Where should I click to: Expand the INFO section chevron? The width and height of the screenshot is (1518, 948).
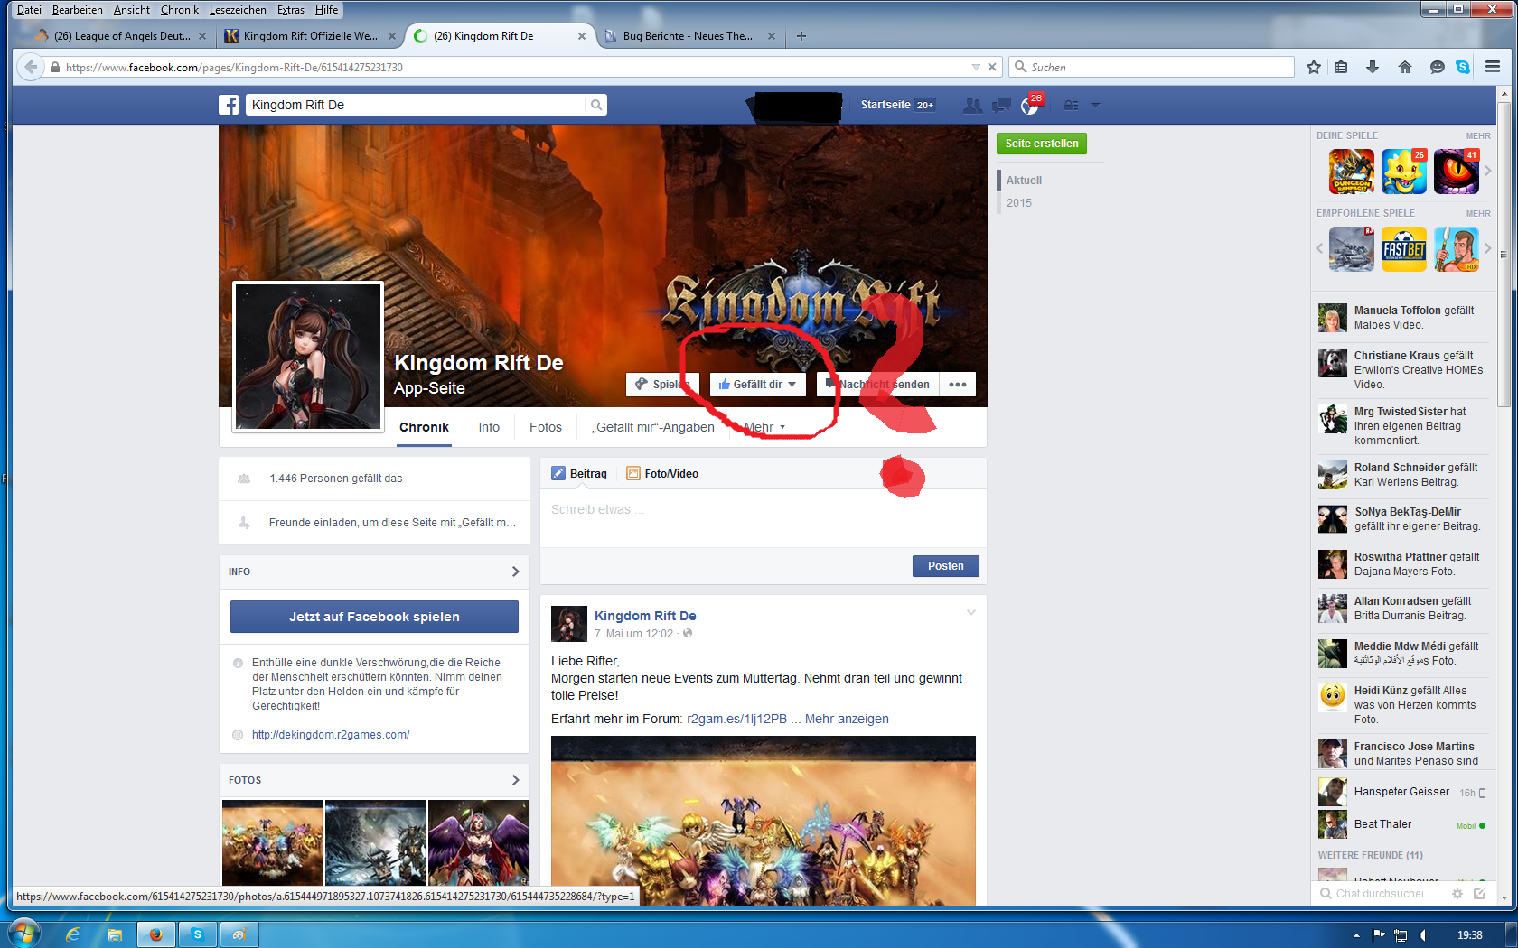(515, 572)
